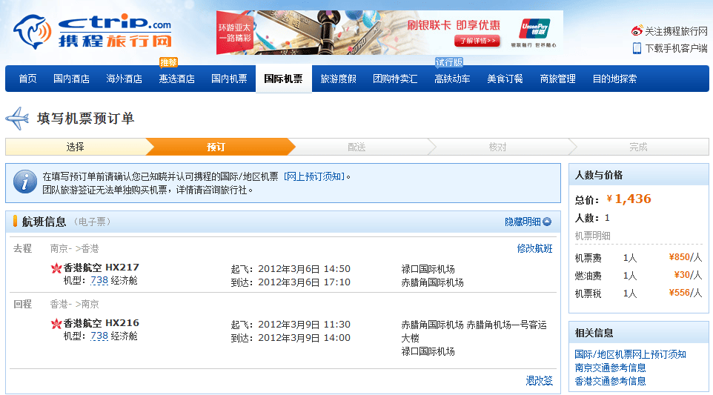
Task: Click Hong Kong Airlines logo for HX217
Action: point(56,268)
